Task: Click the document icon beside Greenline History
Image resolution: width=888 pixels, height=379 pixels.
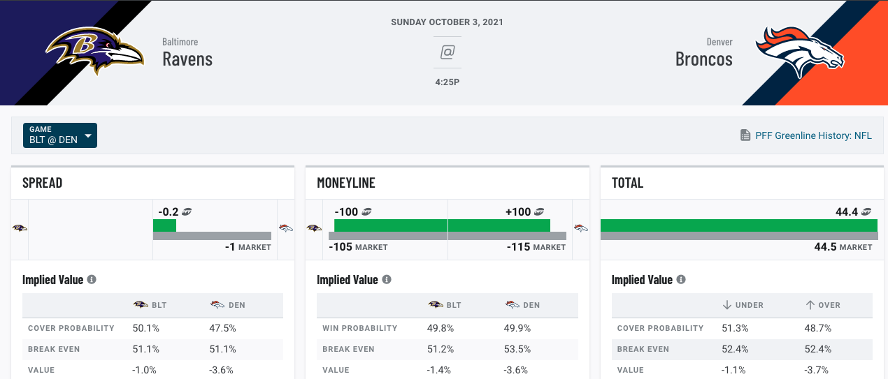Action: [745, 135]
